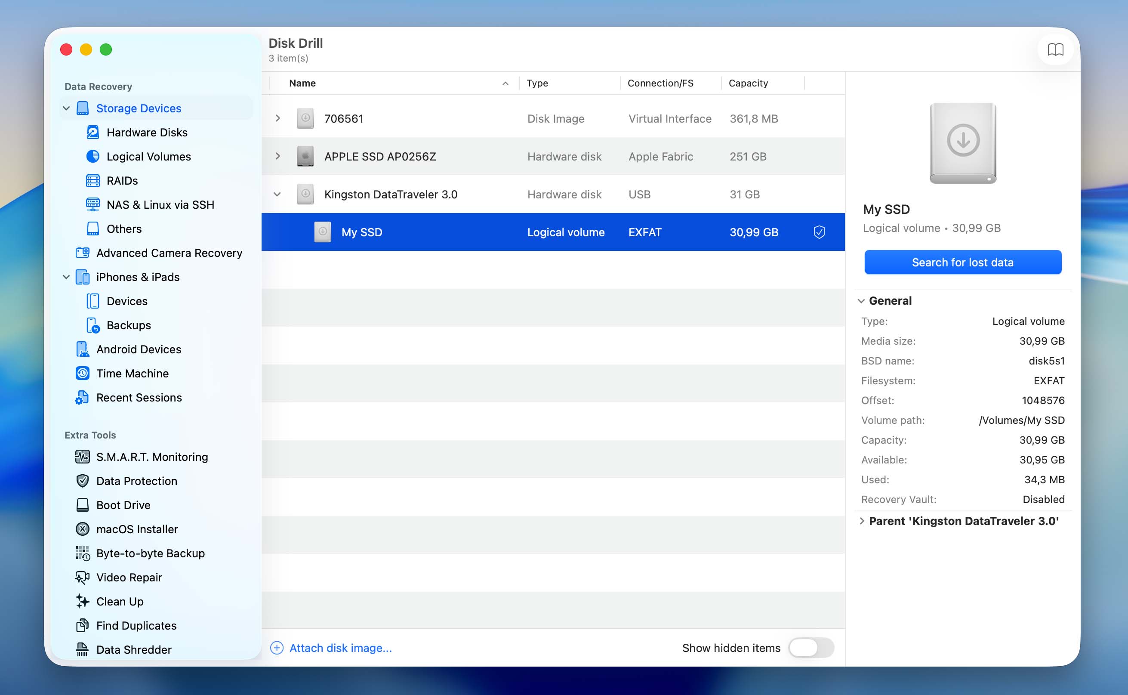Click the iPhones & iPads device icon
Image resolution: width=1128 pixels, height=695 pixels.
point(83,277)
